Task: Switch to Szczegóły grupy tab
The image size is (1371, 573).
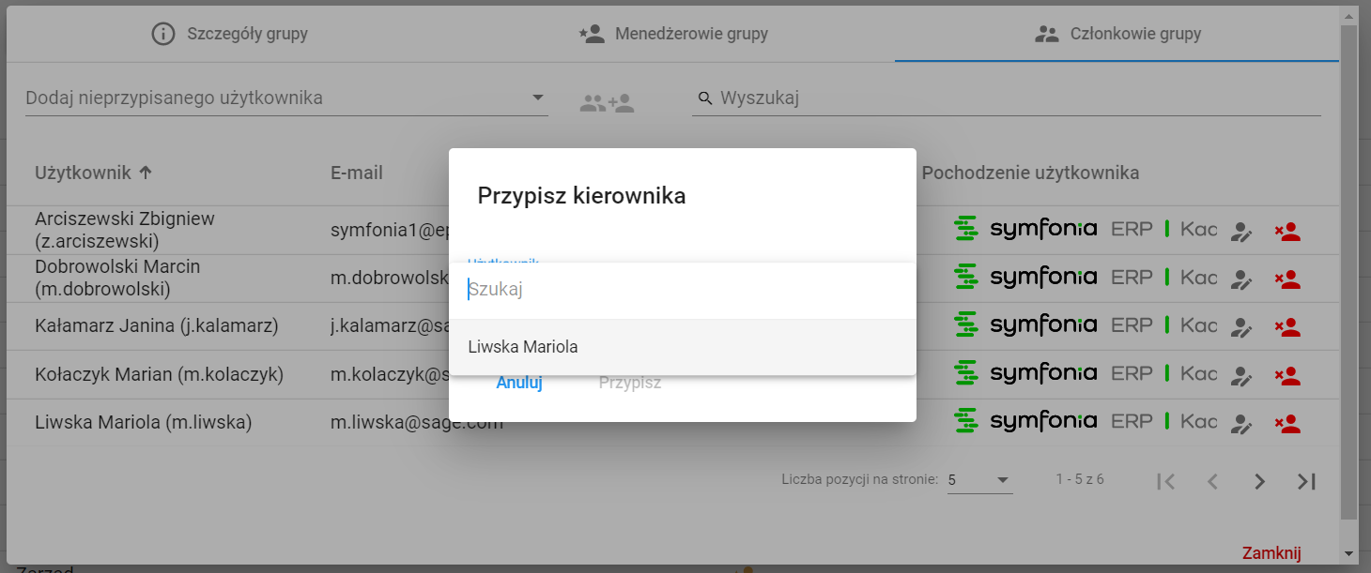Action: tap(230, 35)
